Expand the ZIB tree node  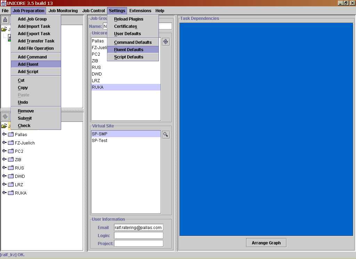click(4, 159)
